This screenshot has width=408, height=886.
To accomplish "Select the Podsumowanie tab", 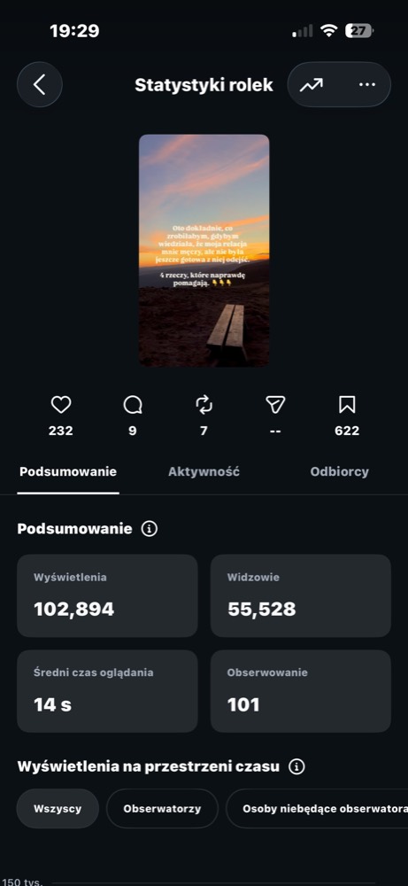I will coord(68,472).
